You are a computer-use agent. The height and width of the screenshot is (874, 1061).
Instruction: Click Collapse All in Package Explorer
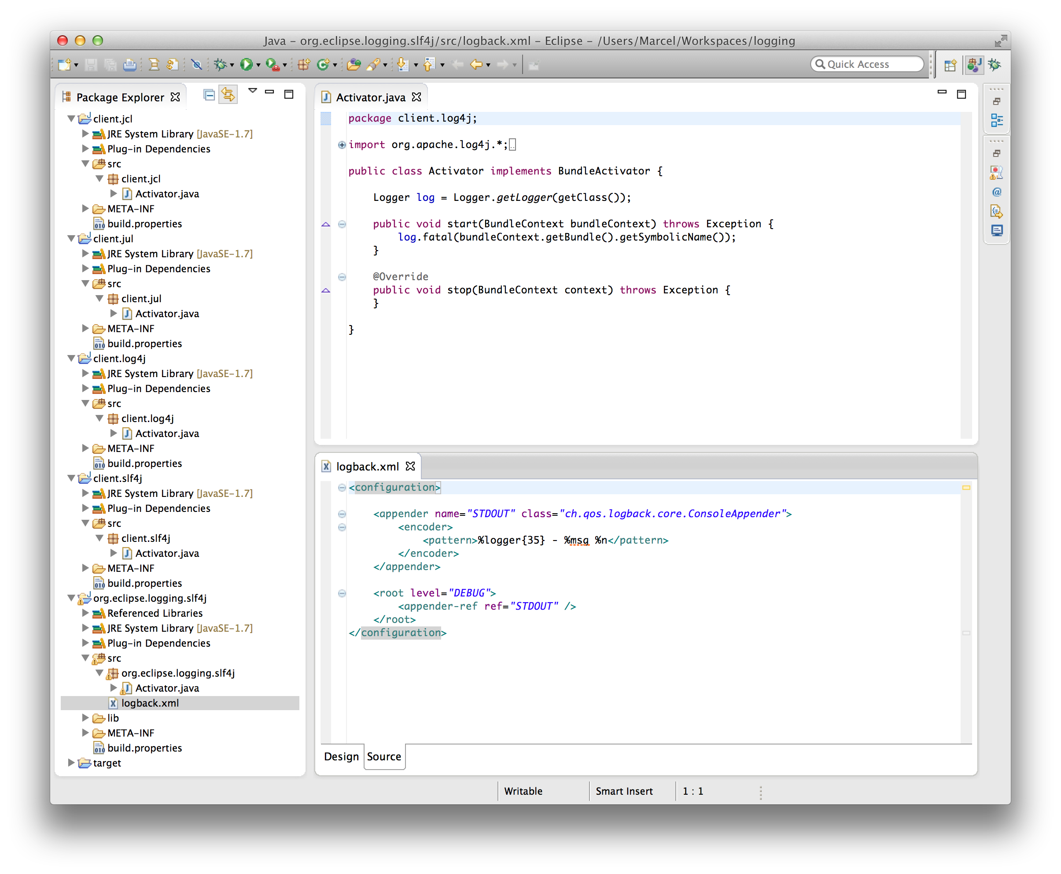pyautogui.click(x=209, y=95)
